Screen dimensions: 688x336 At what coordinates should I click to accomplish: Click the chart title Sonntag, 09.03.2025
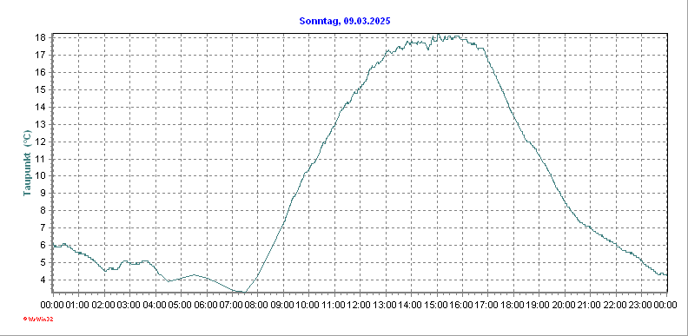(x=345, y=21)
